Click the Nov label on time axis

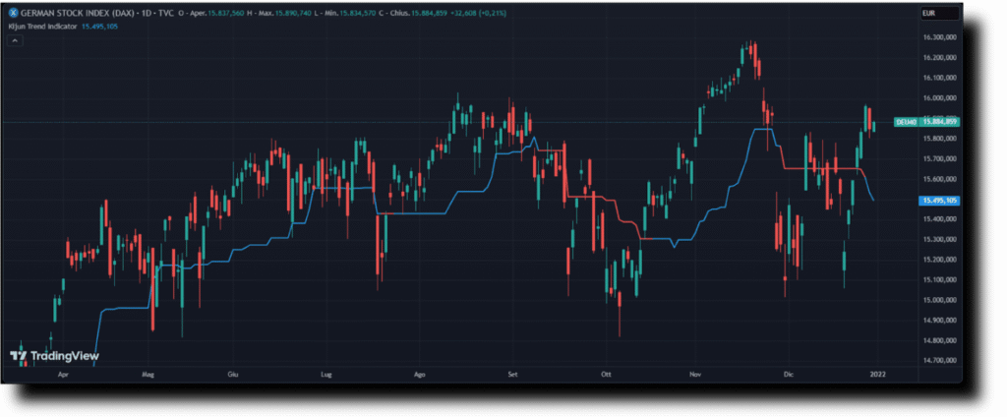[x=696, y=375]
